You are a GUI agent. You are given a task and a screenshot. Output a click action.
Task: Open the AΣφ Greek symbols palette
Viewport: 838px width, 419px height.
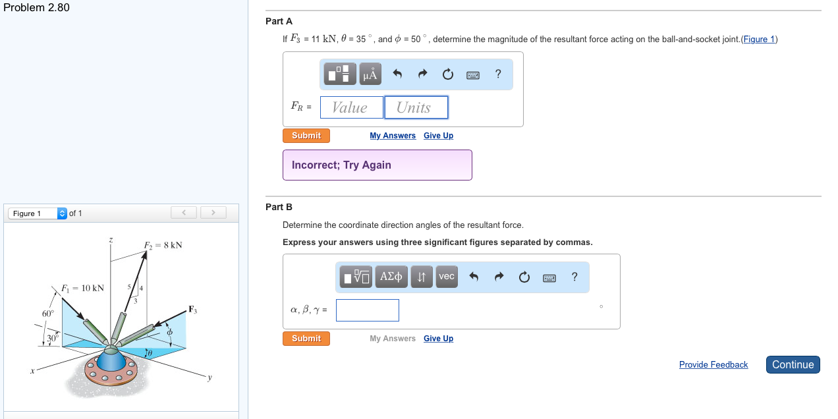(x=391, y=277)
